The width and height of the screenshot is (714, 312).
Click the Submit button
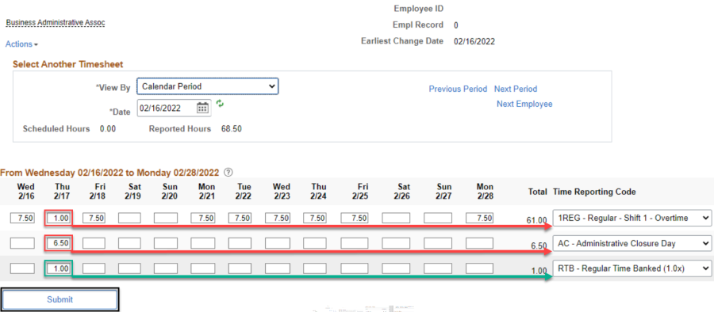click(x=60, y=299)
